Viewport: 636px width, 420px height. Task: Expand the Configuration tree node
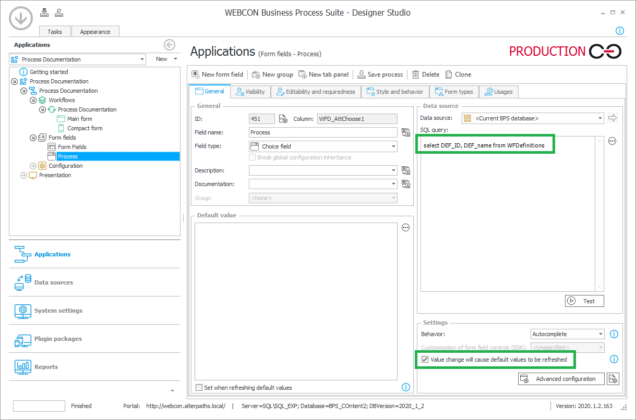point(33,166)
